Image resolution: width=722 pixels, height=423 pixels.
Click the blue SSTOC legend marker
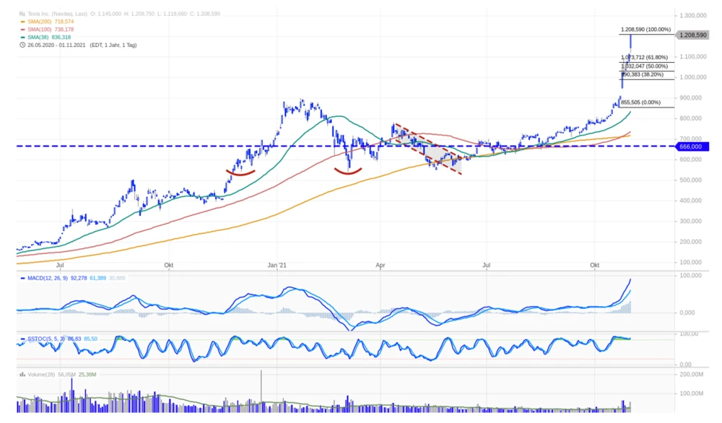click(x=22, y=338)
